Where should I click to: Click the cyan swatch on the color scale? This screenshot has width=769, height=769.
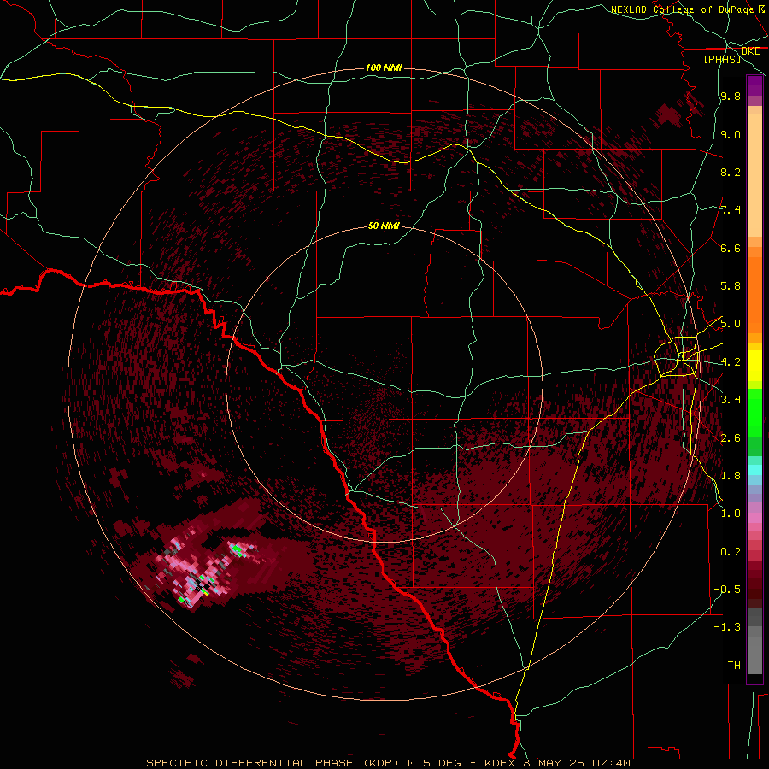[x=754, y=470]
